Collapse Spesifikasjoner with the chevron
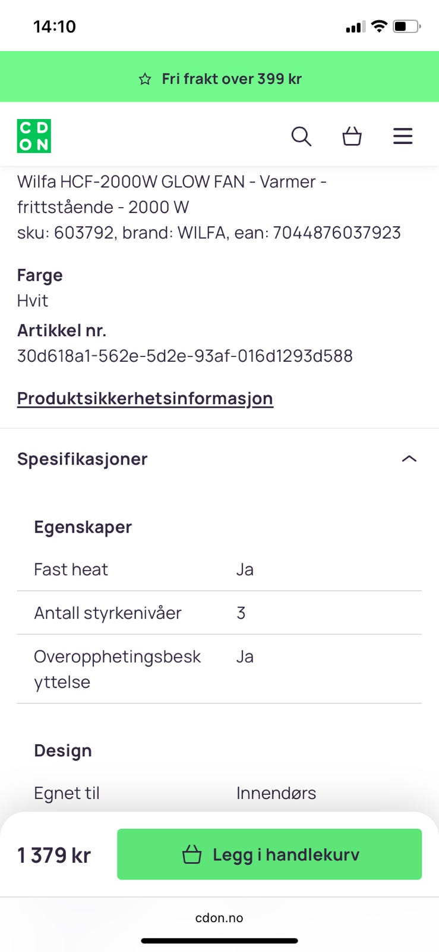This screenshot has height=952, width=439. (x=409, y=459)
